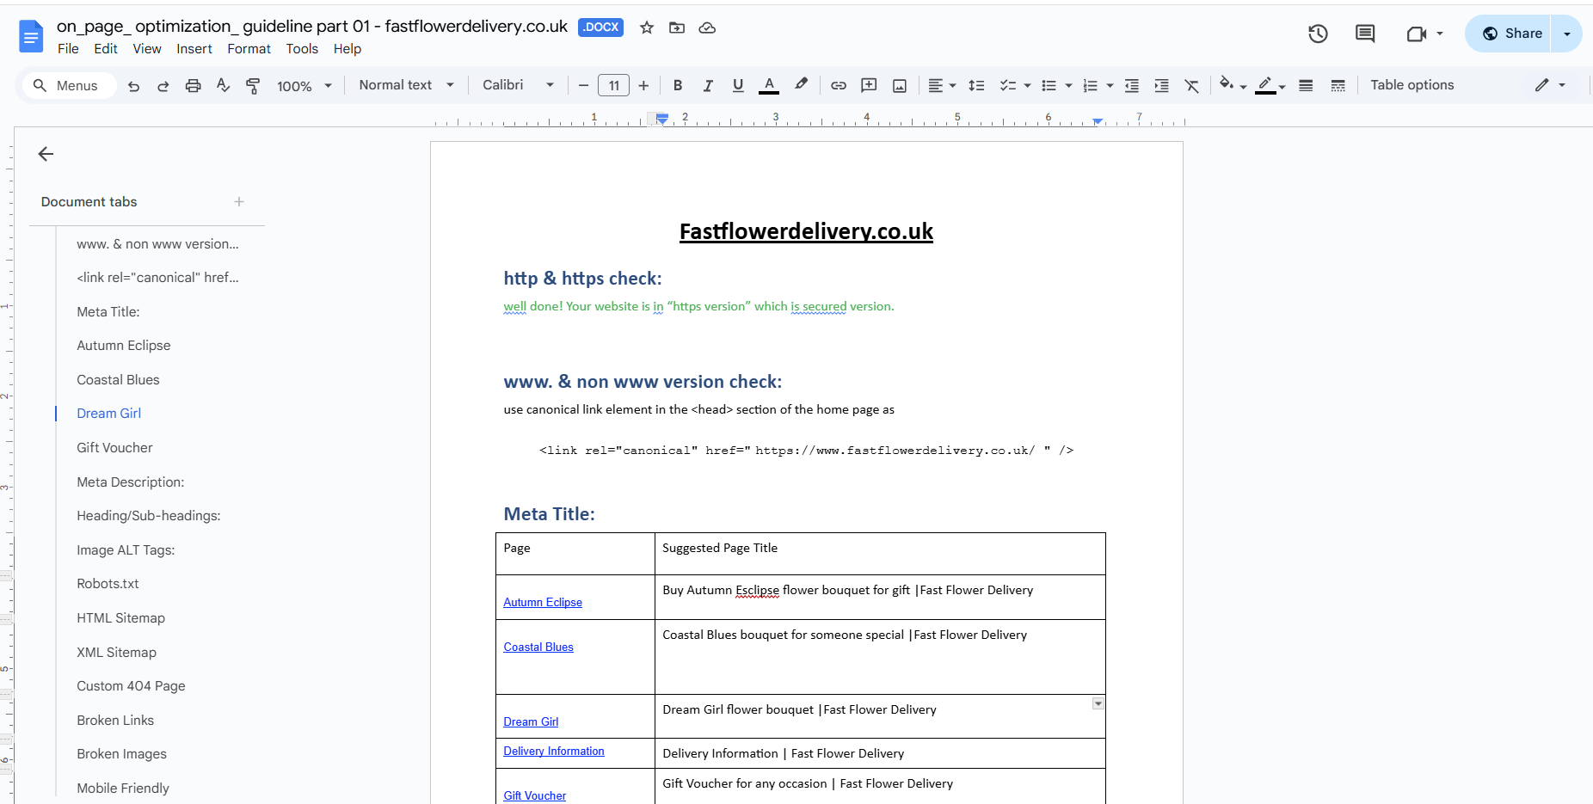Toggle italic formatting
Image resolution: width=1593 pixels, height=804 pixels.
click(708, 85)
